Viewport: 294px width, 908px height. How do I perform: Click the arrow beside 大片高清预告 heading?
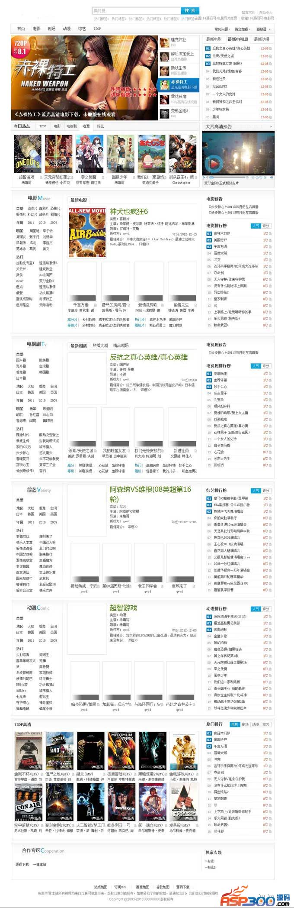271,126
